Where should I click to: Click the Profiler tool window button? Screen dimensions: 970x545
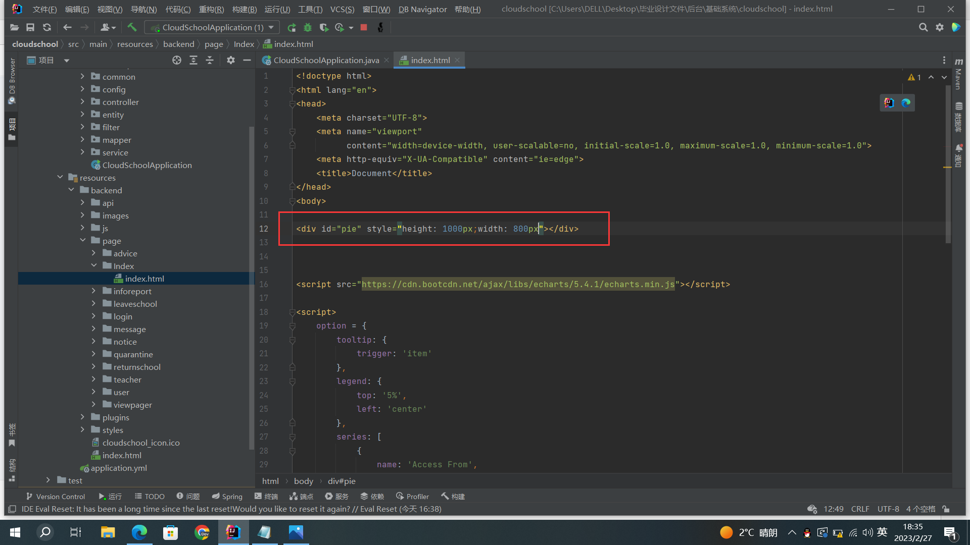(x=412, y=497)
